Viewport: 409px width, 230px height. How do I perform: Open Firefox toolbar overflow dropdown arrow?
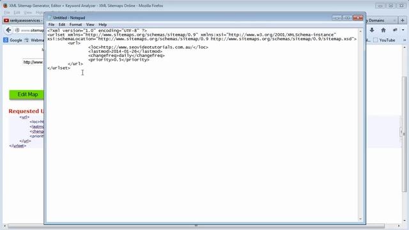pyautogui.click(x=403, y=30)
